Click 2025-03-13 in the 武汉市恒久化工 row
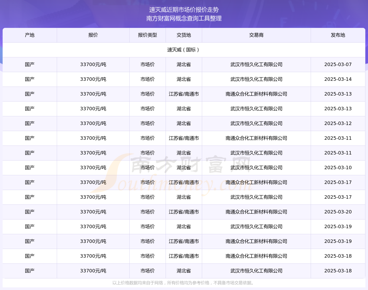 (338, 109)
